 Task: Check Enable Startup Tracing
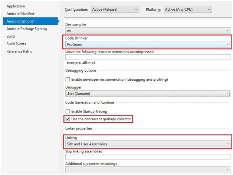[68, 111]
